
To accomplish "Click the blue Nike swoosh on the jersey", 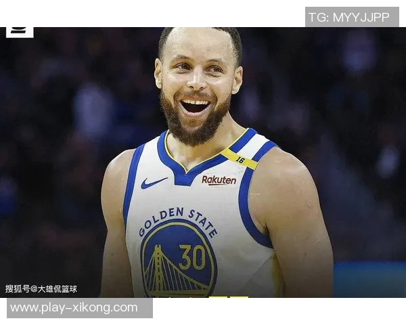I will coord(154,183).
